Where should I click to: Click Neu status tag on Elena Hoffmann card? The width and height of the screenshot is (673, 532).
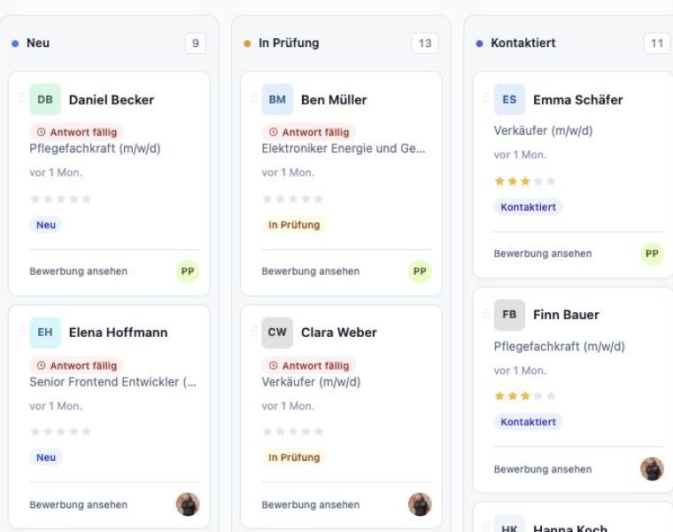pos(46,458)
